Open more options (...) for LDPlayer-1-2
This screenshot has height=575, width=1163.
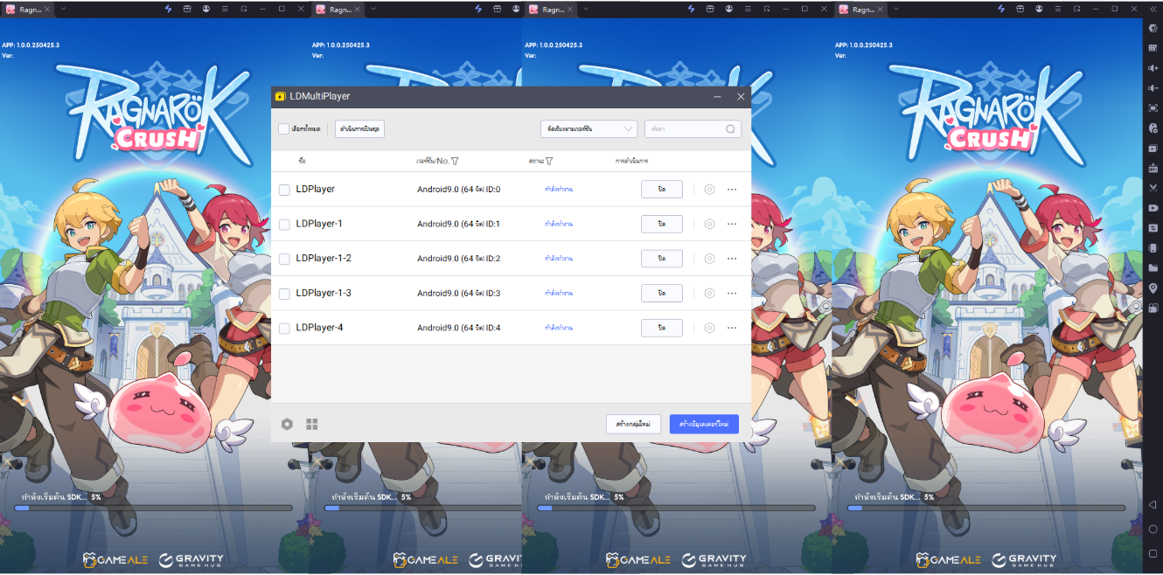click(x=732, y=258)
